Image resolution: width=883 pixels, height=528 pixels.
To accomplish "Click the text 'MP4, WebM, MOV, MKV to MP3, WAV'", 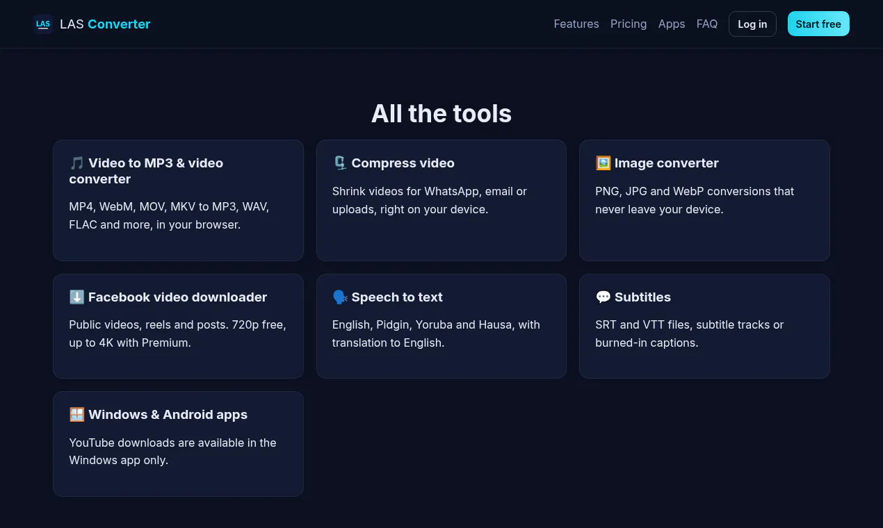I will tap(169, 207).
